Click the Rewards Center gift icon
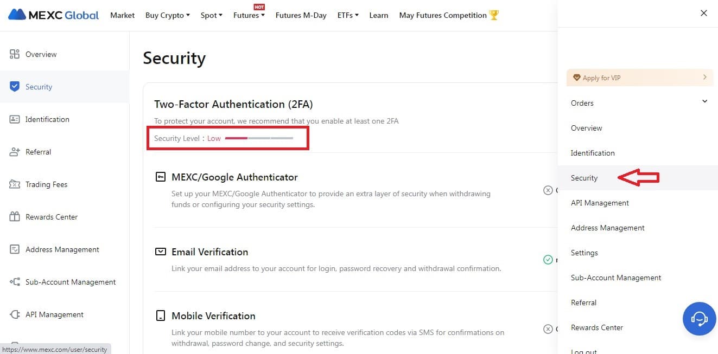Screen dimensions: 718x354 click(15, 217)
